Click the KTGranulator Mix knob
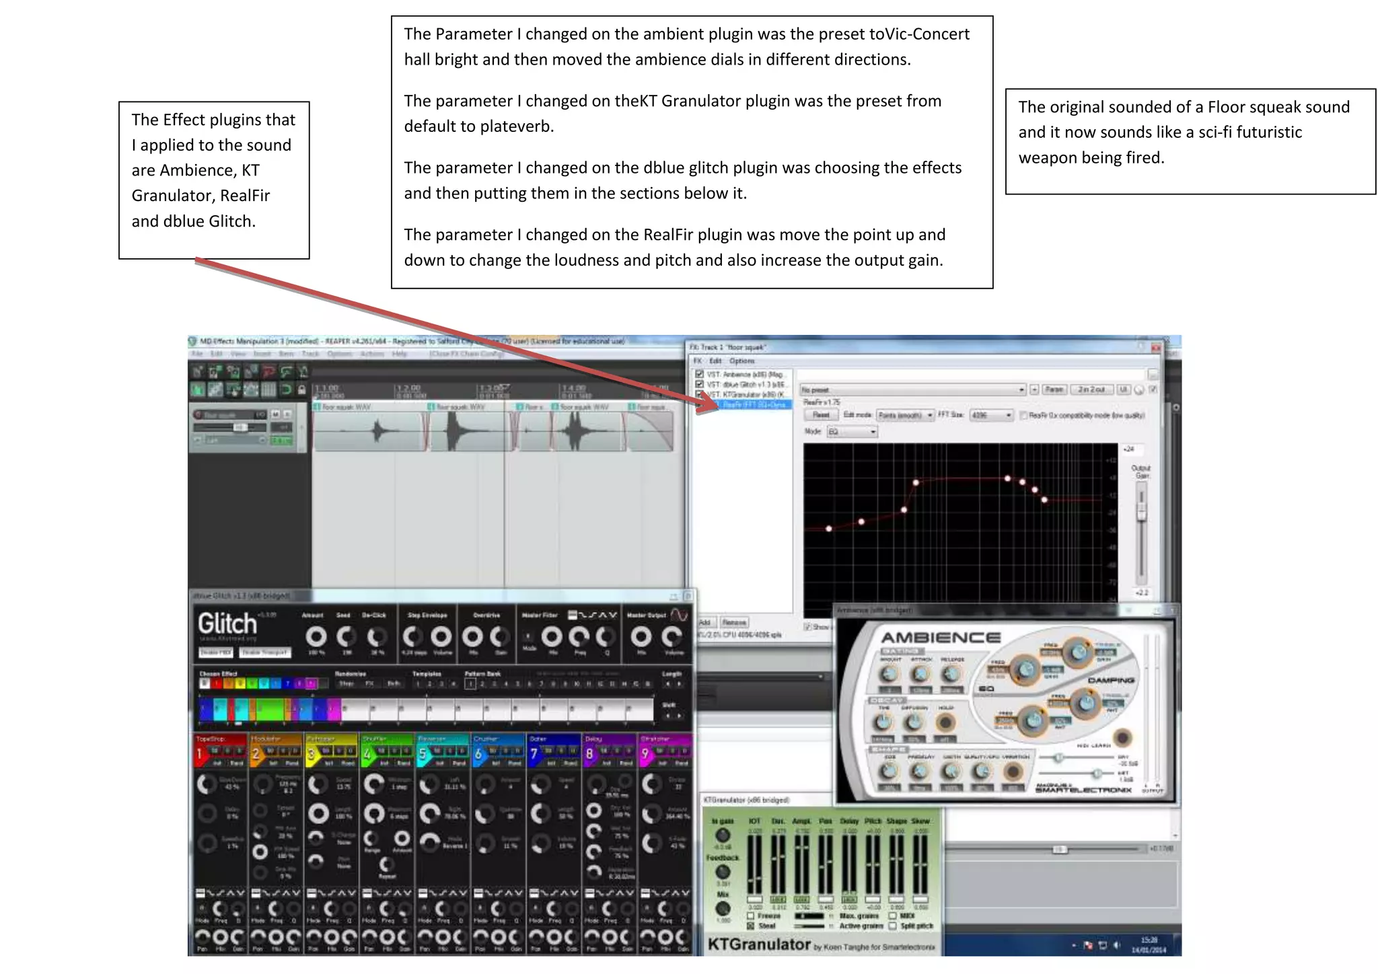 pos(723,909)
